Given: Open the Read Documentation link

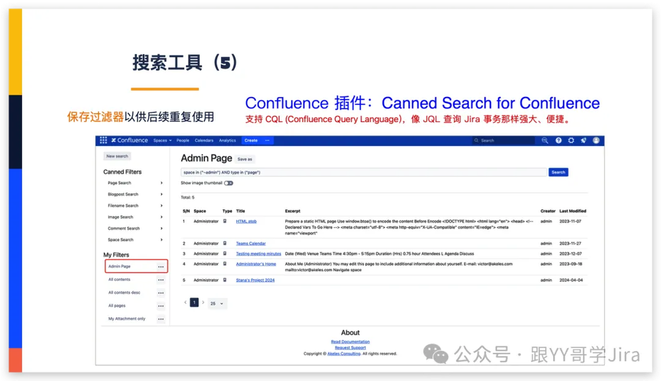Looking at the screenshot, I should pyautogui.click(x=350, y=342).
